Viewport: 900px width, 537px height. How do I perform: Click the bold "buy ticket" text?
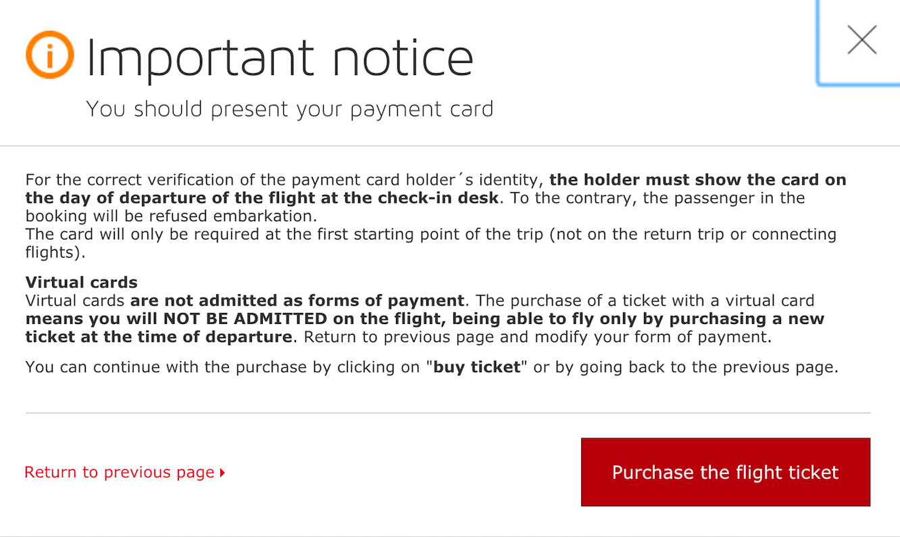(476, 368)
